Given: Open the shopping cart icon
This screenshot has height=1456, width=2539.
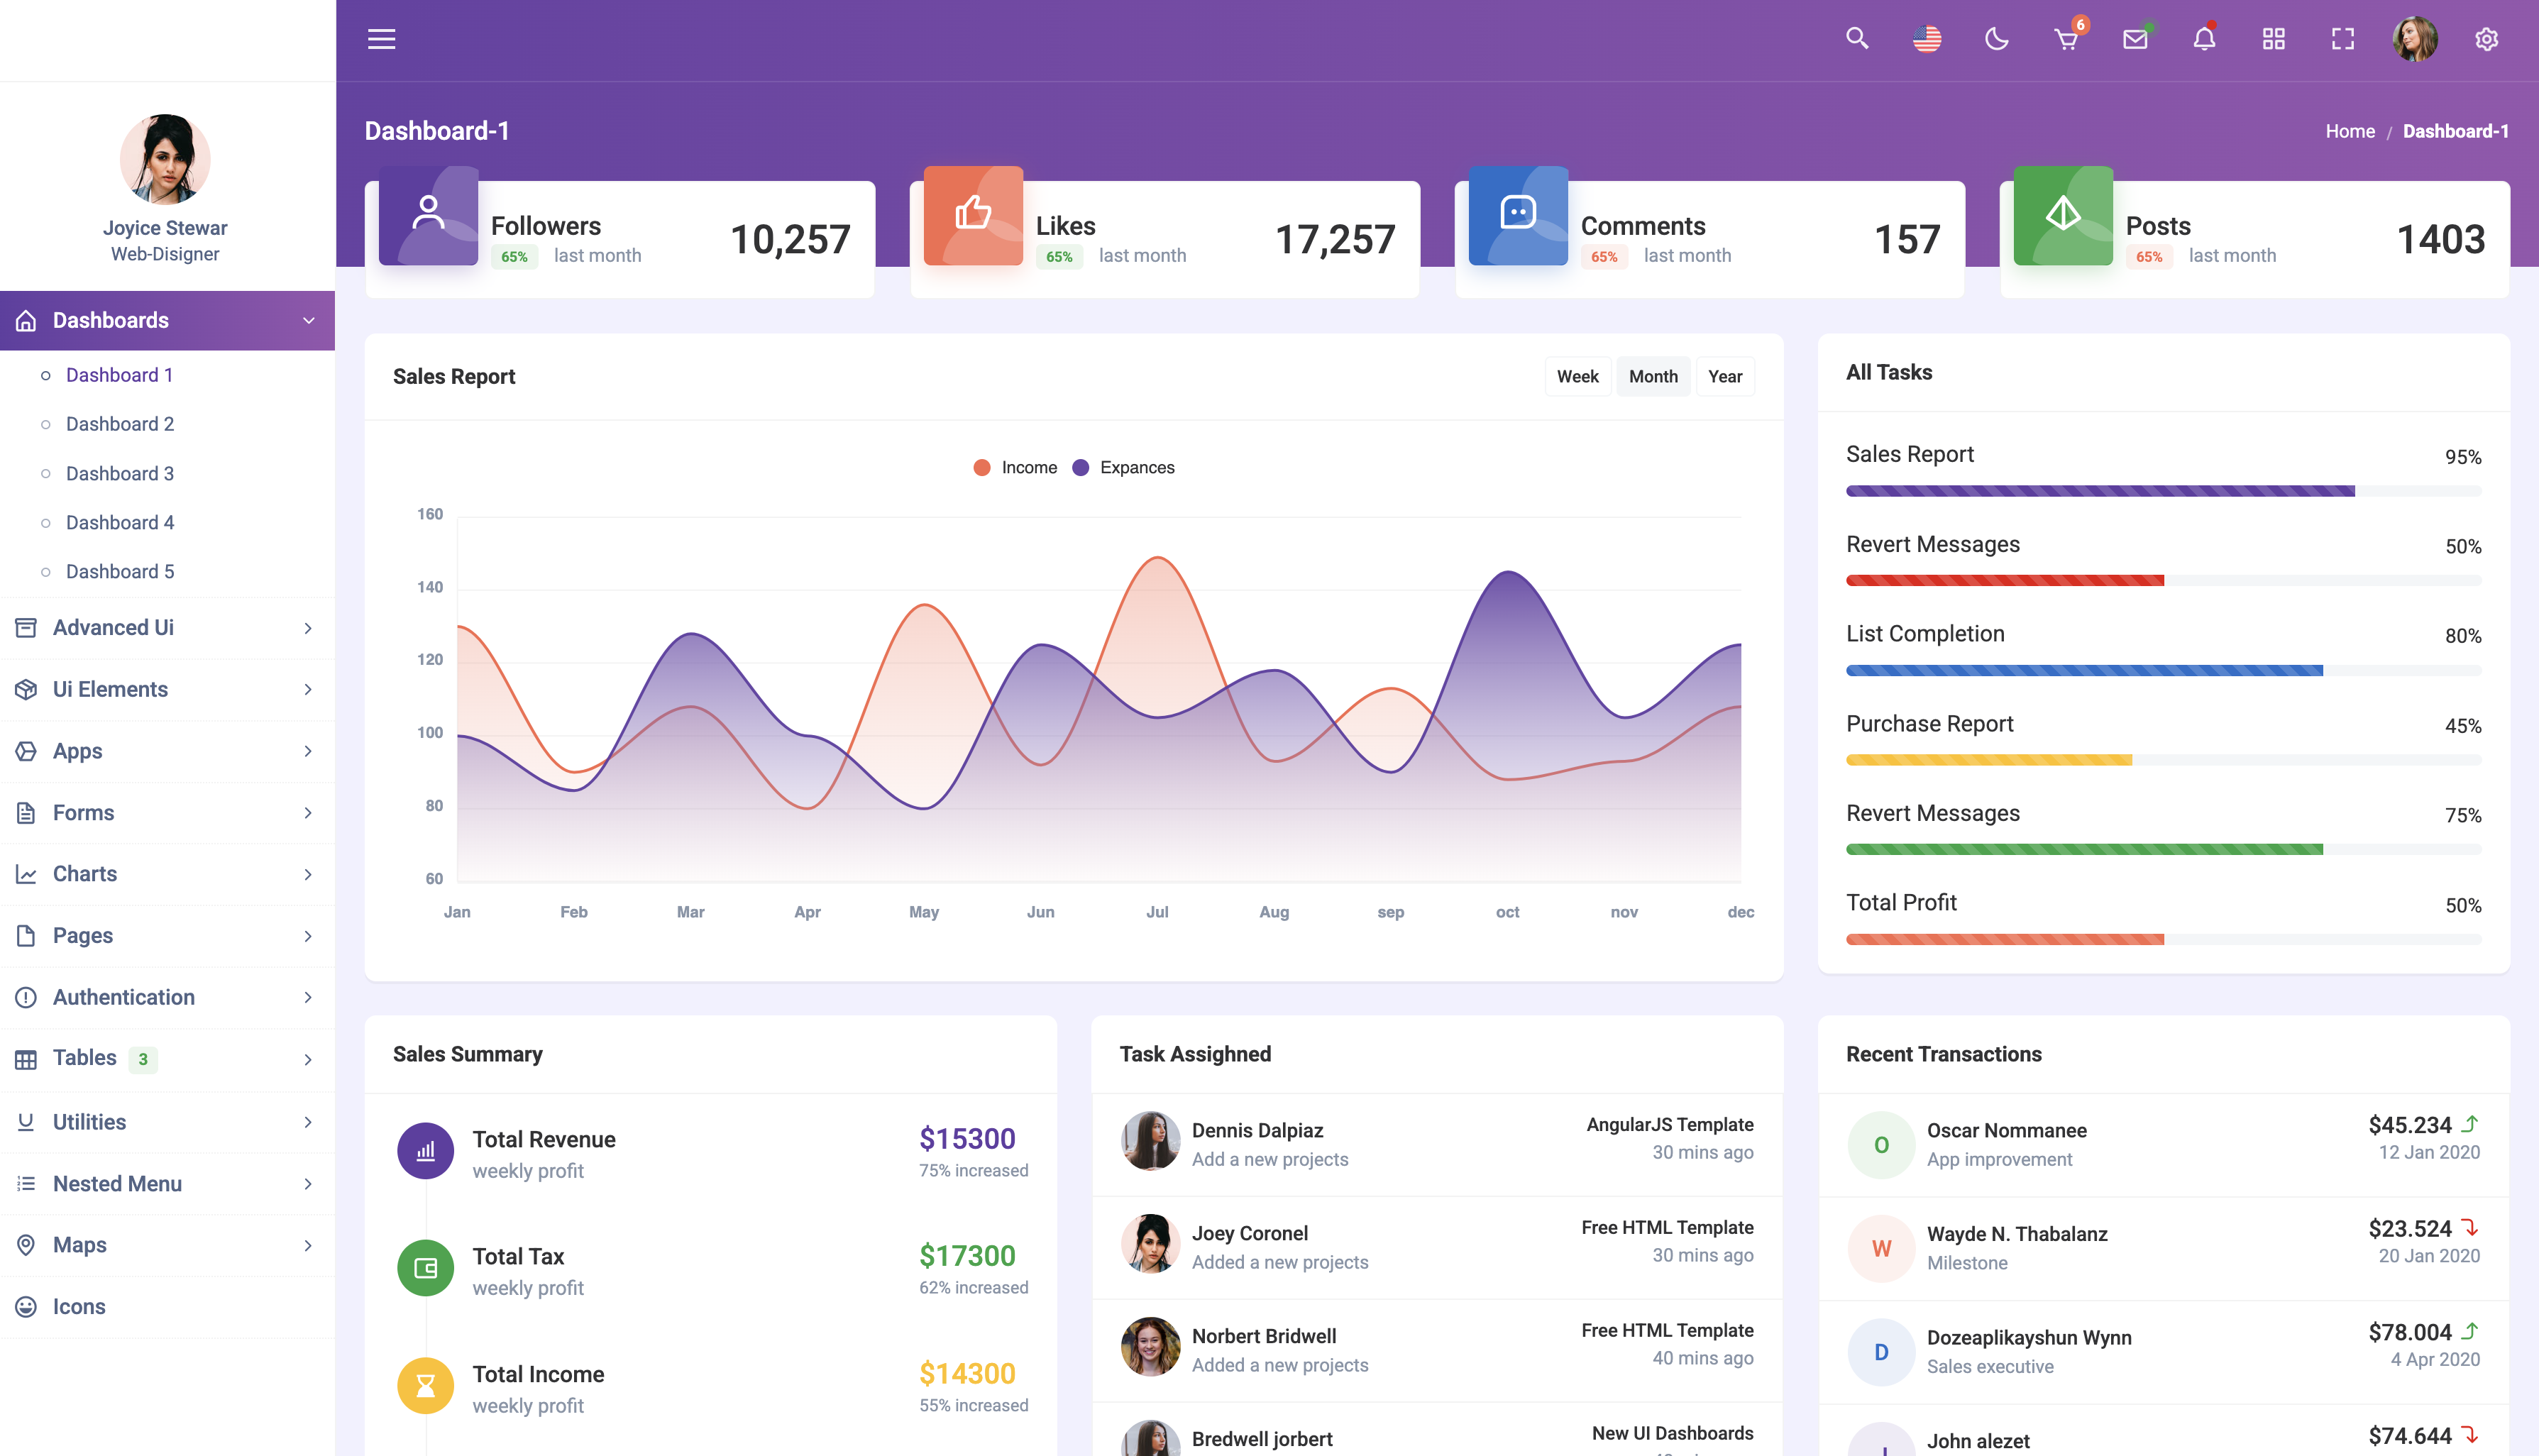Looking at the screenshot, I should click(2066, 39).
